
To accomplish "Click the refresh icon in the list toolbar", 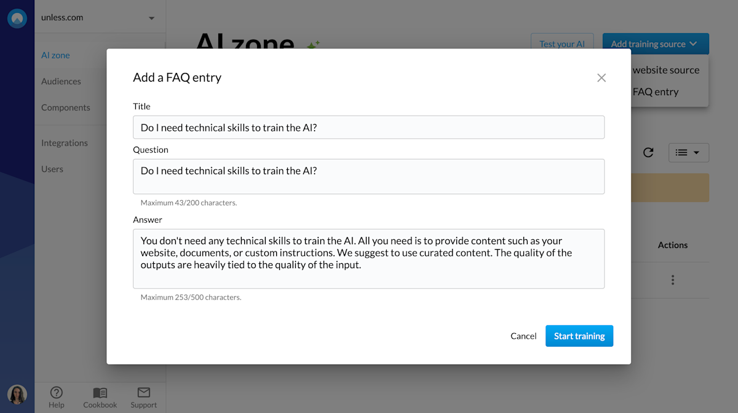I will (x=648, y=153).
